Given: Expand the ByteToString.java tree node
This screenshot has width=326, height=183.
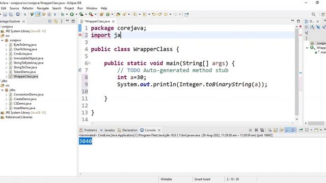Looking at the screenshot, I should pyautogui.click(x=6, y=45).
